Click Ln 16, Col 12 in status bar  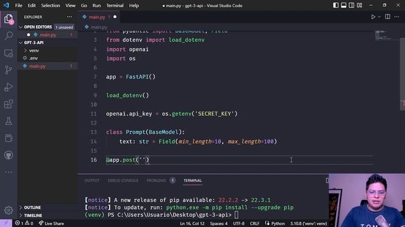tap(192, 223)
